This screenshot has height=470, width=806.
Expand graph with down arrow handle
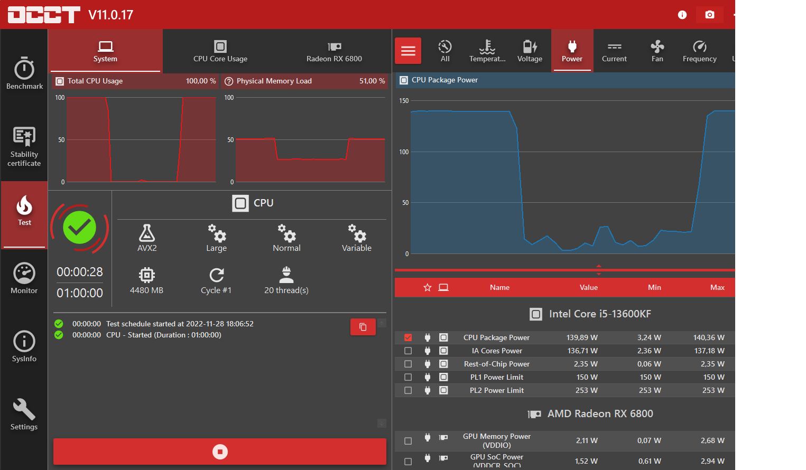tap(599, 274)
